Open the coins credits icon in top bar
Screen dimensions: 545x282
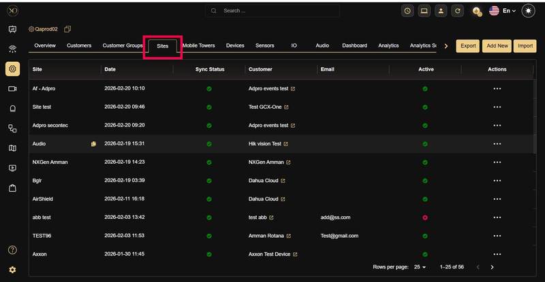pyautogui.click(x=477, y=12)
